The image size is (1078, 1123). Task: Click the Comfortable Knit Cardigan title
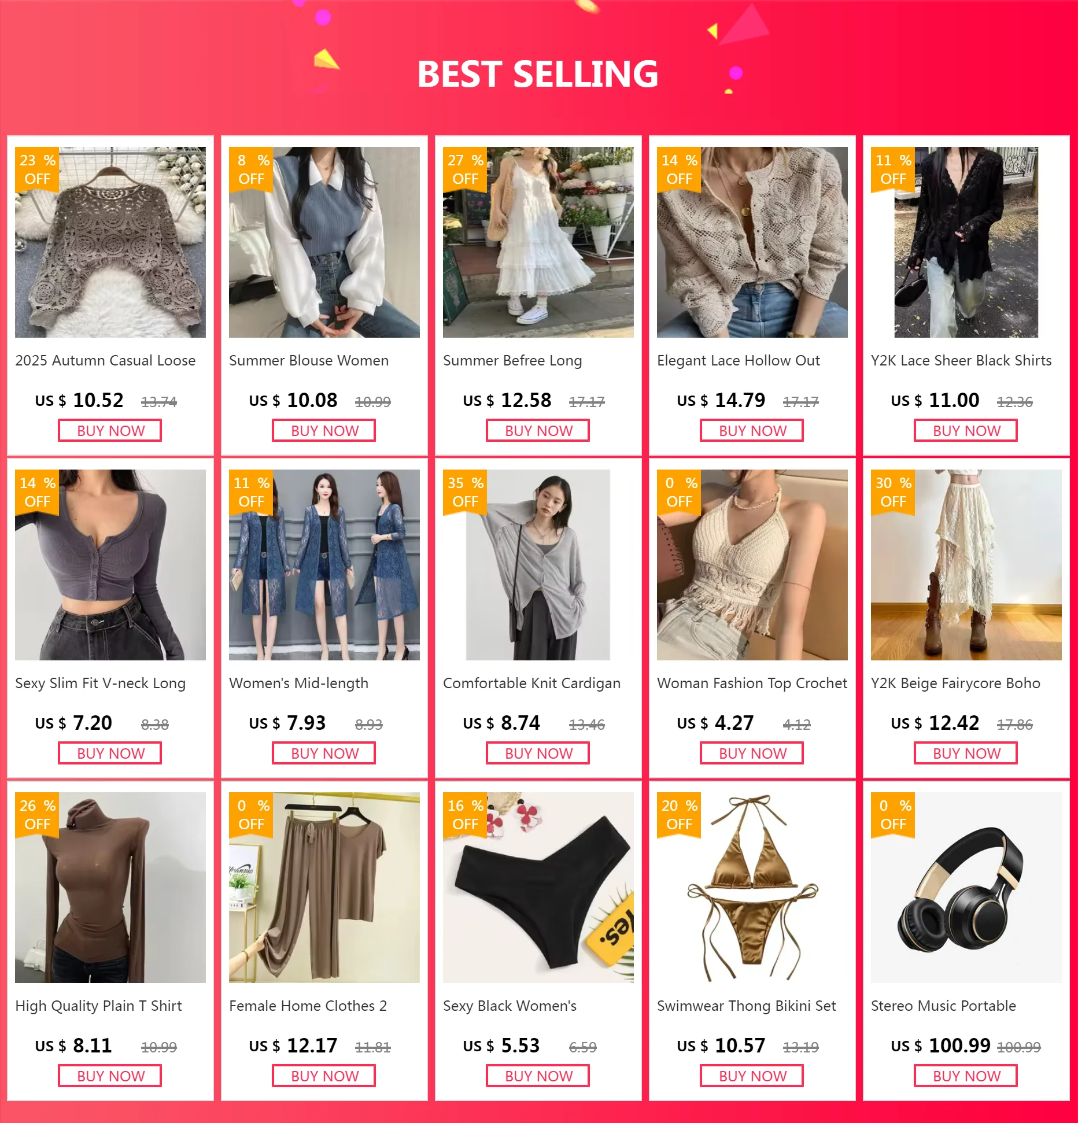pos(531,683)
